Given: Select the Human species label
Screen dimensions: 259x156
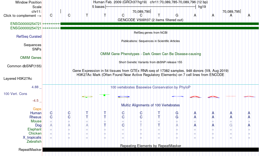Looking at the screenshot, I should click(36, 113).
